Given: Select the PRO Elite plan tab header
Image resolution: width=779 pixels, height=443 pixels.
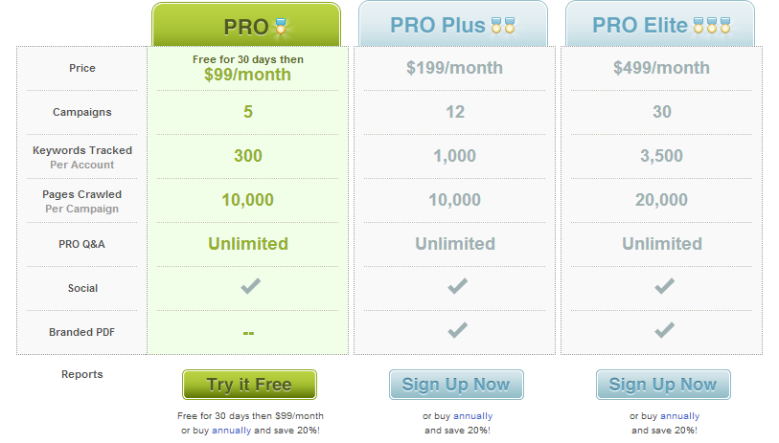Looking at the screenshot, I should point(660,24).
